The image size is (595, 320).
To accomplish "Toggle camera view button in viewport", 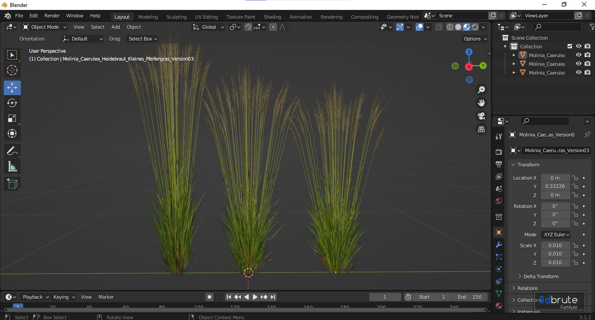I will tap(481, 116).
